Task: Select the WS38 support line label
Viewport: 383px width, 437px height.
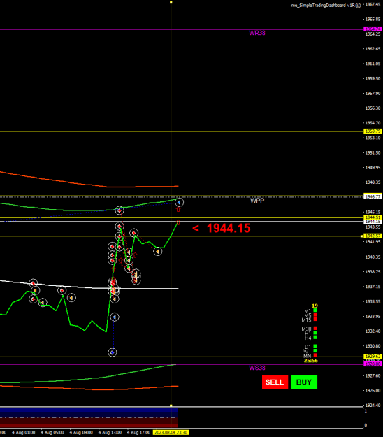Action: pyautogui.click(x=257, y=368)
